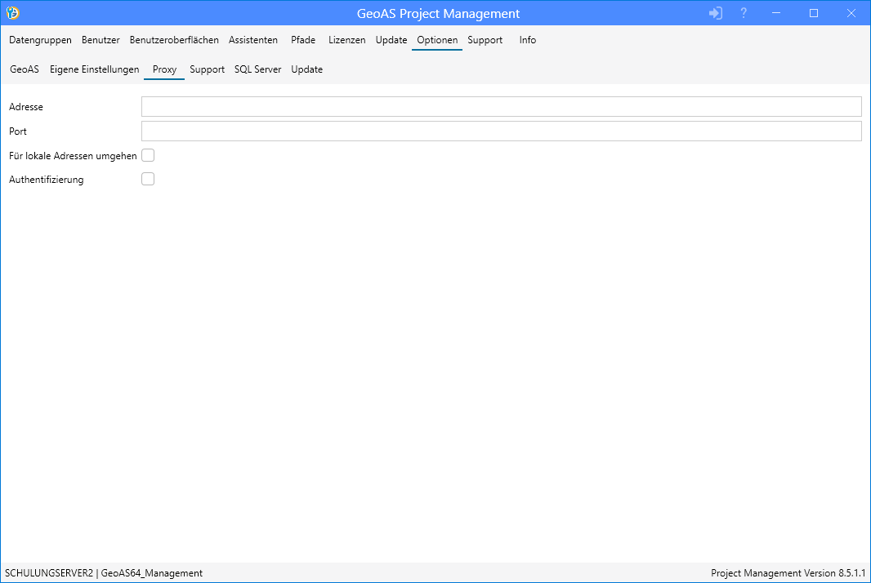The width and height of the screenshot is (871, 583).
Task: Click the login arrow icon in title bar
Action: coord(716,13)
